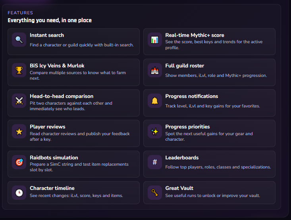This screenshot has width=291, height=220.
Task: Click the key Great Vault icon
Action: coord(155,193)
